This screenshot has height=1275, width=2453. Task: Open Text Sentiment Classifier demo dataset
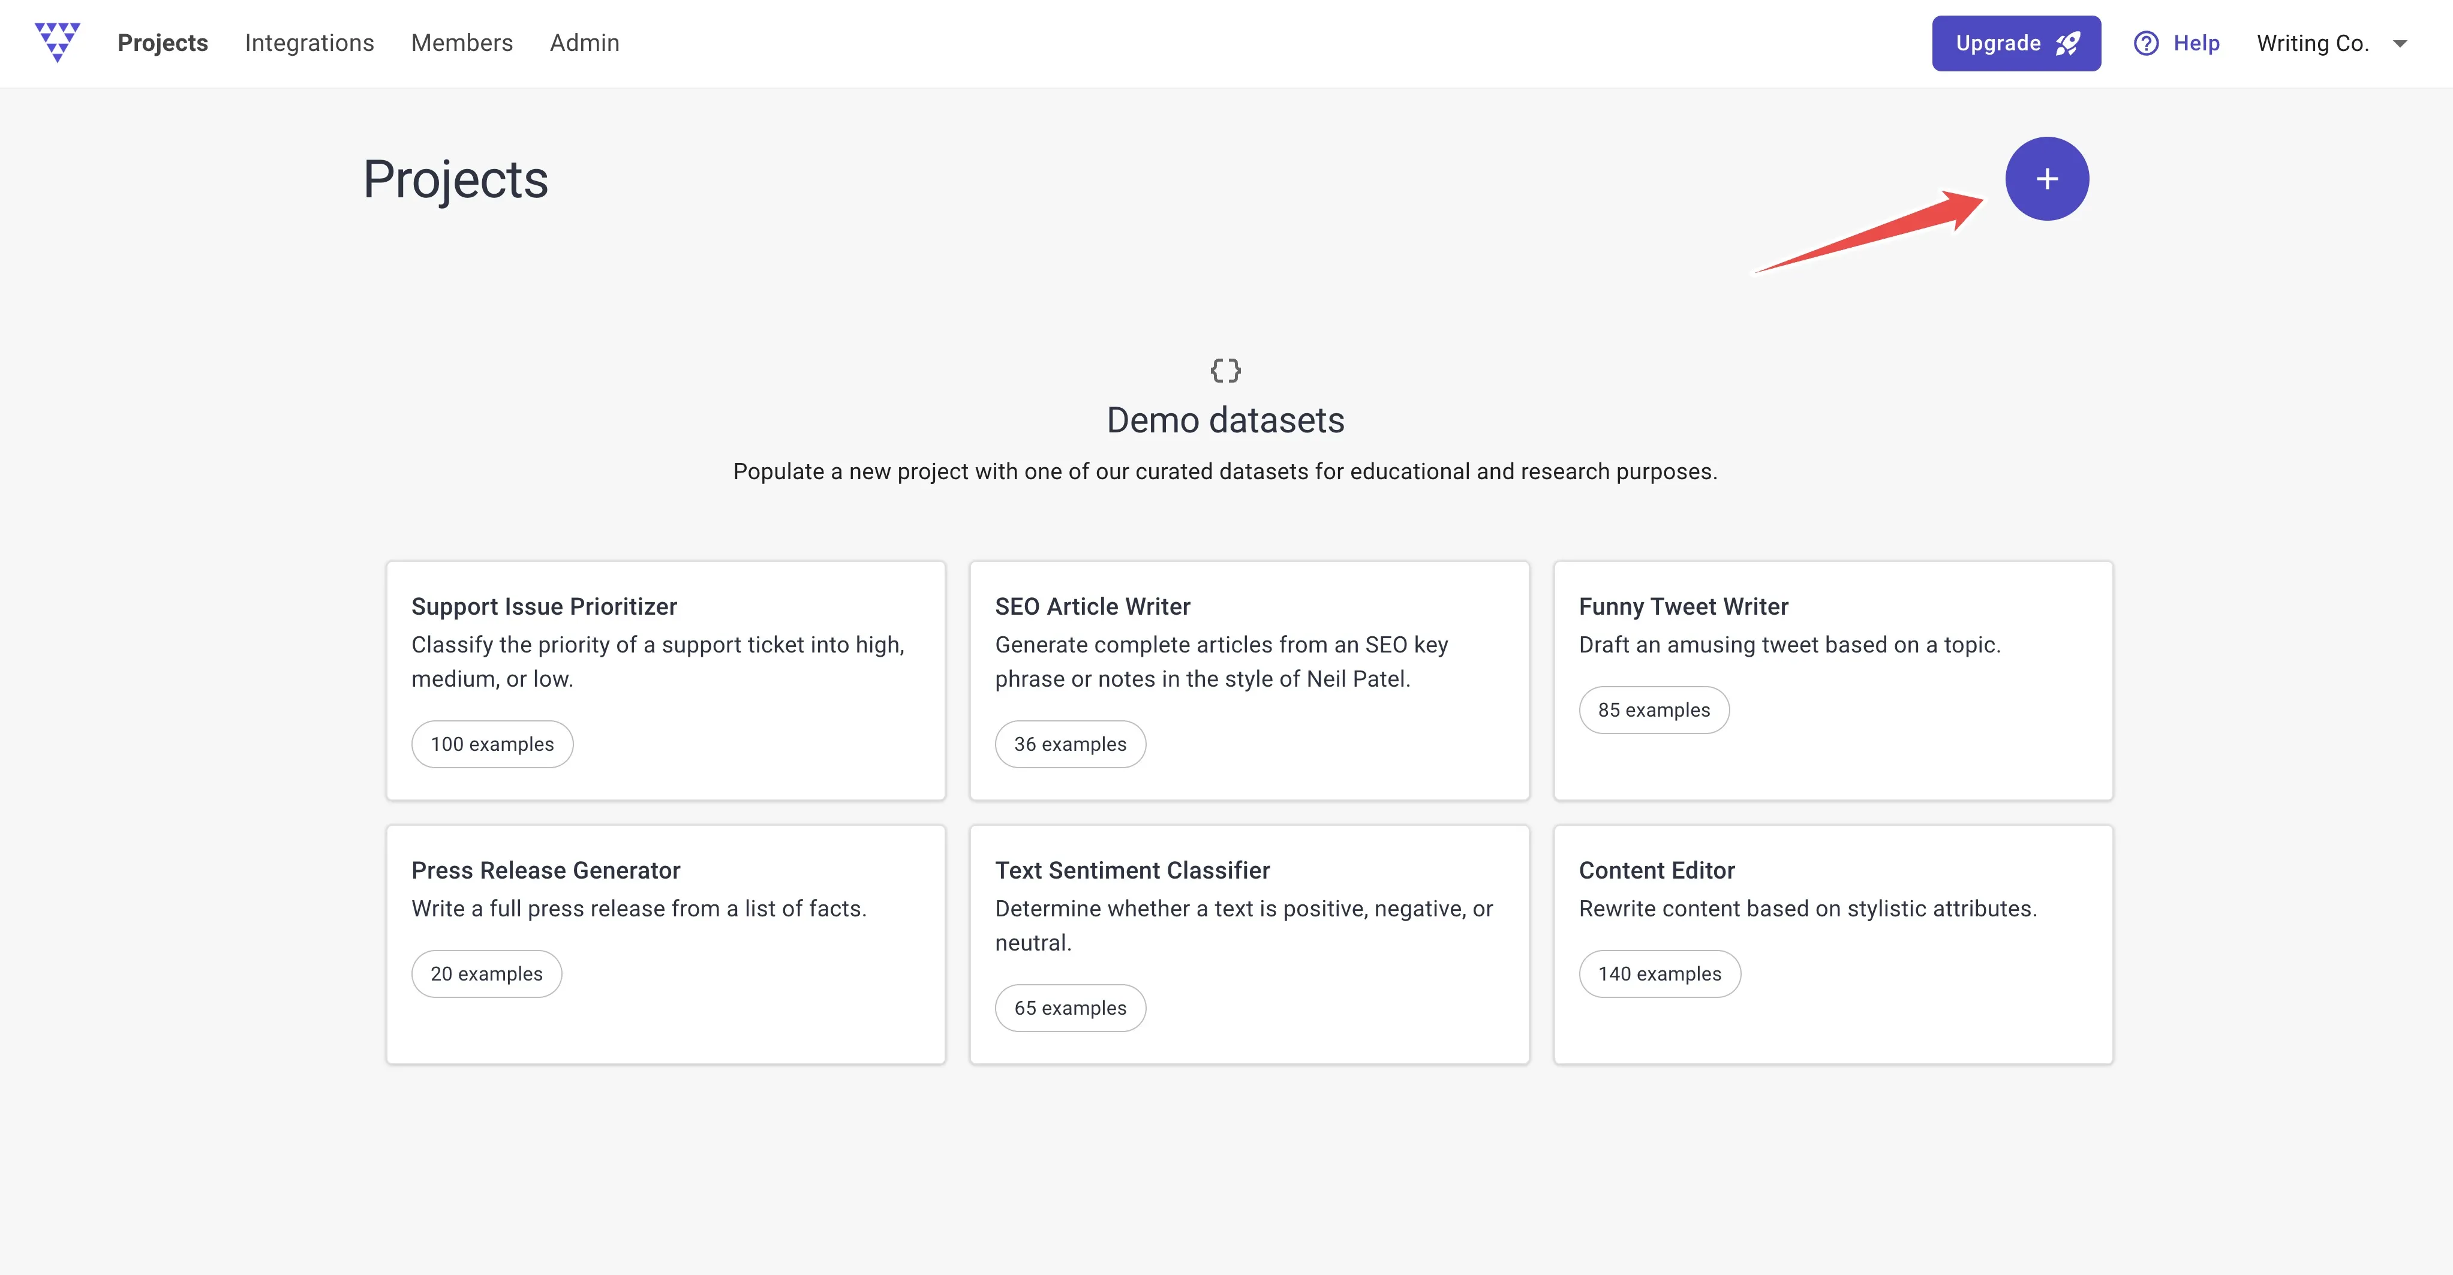click(1249, 945)
